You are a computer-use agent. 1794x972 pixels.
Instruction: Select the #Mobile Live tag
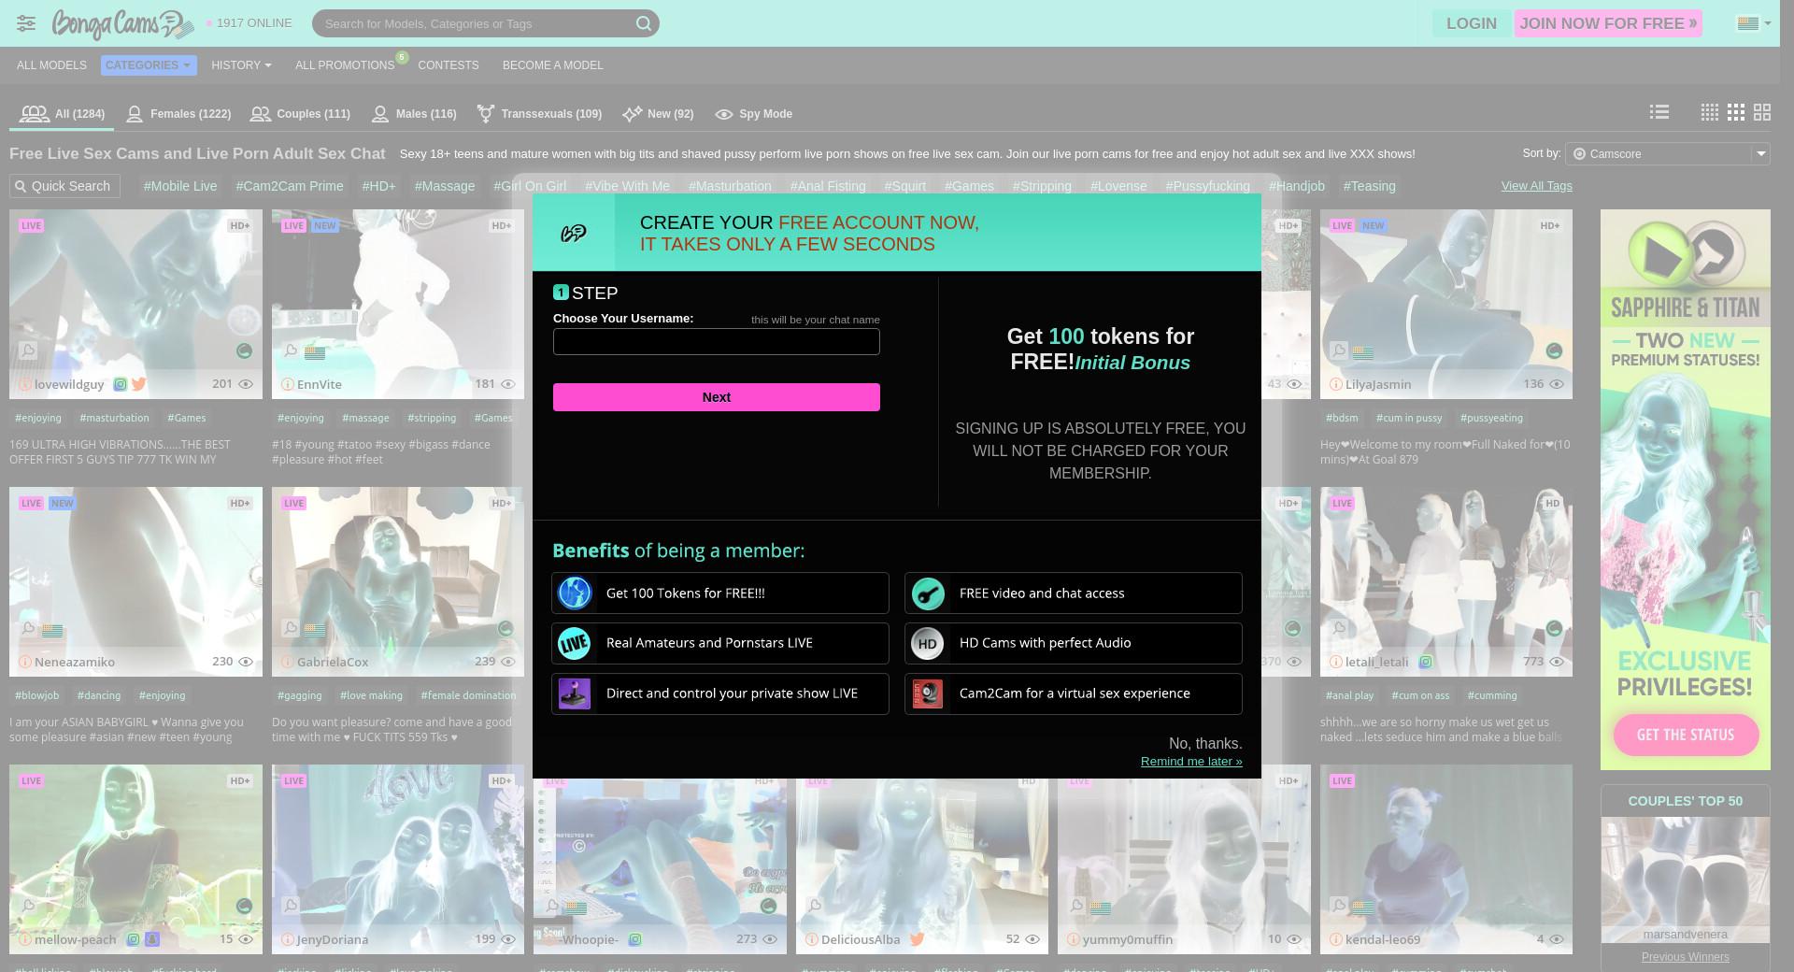[x=180, y=186]
